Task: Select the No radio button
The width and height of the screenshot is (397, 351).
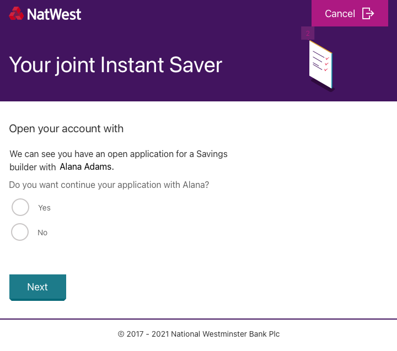Action: (x=20, y=232)
